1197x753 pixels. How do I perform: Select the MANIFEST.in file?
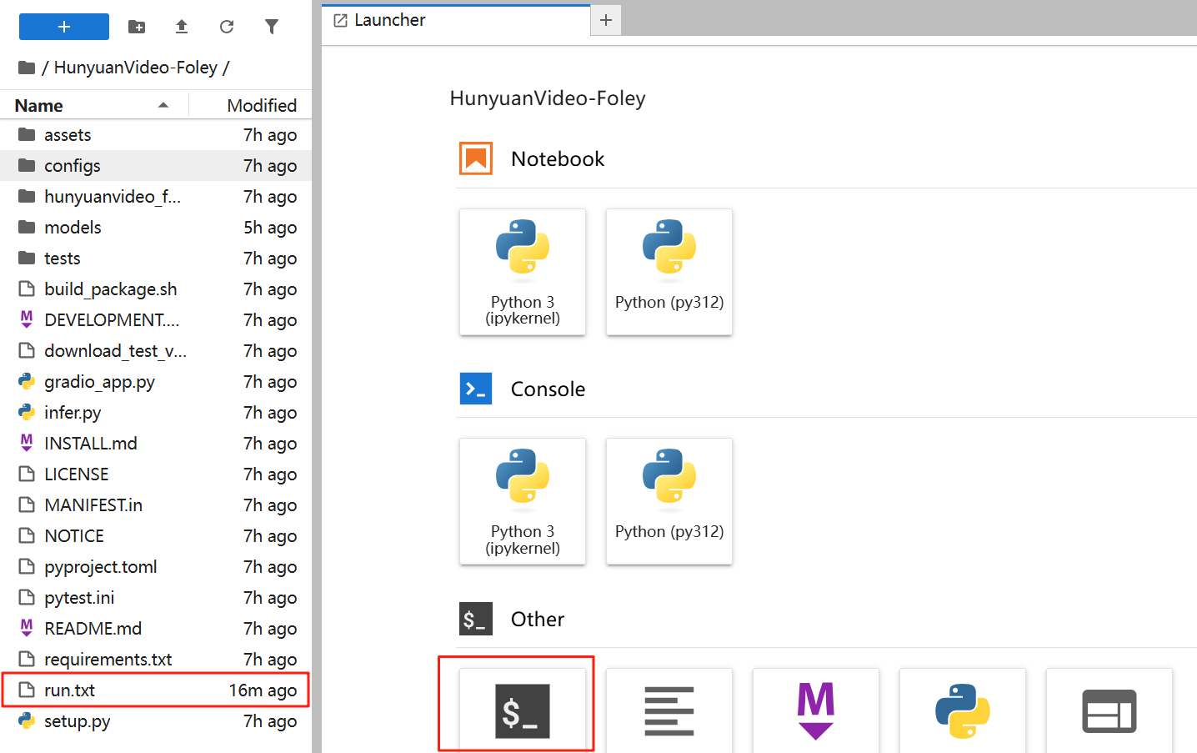[x=156, y=505]
